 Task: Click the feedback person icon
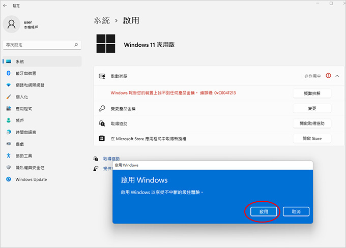pyautogui.click(x=96, y=169)
